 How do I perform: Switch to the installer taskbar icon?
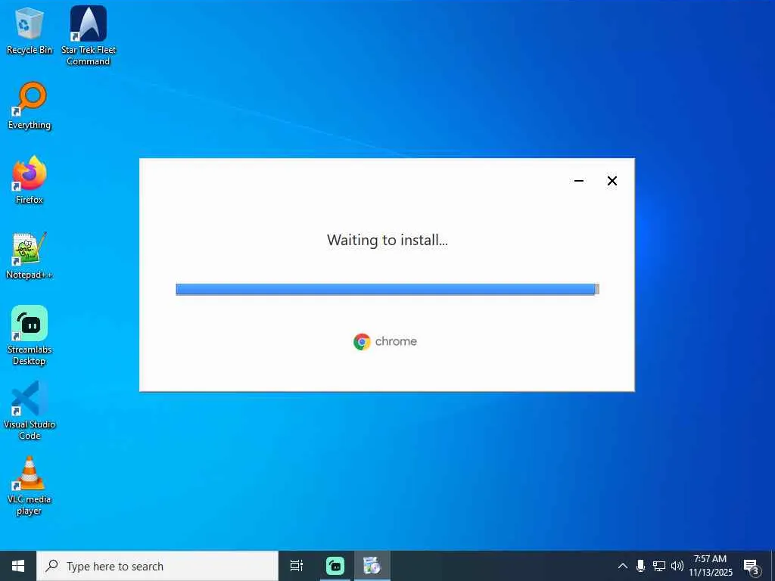click(372, 566)
